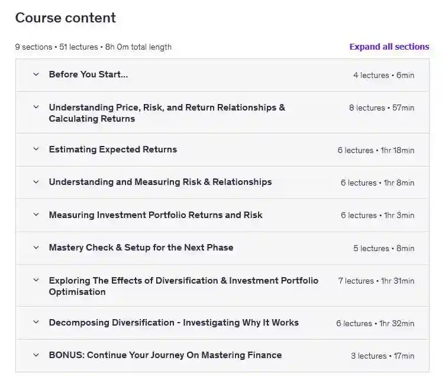
Task: Click BONUS: Continue Your Journey On Mastering Finance
Action: [x=165, y=355]
